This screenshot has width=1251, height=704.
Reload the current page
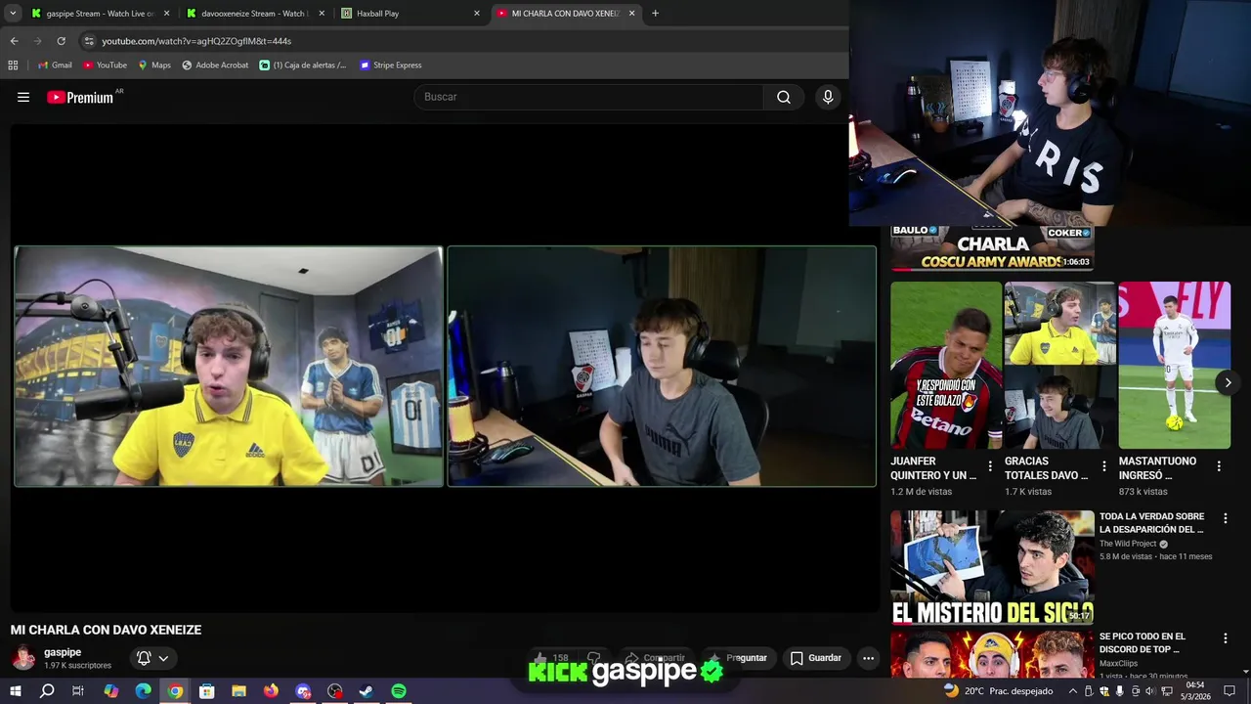click(61, 41)
